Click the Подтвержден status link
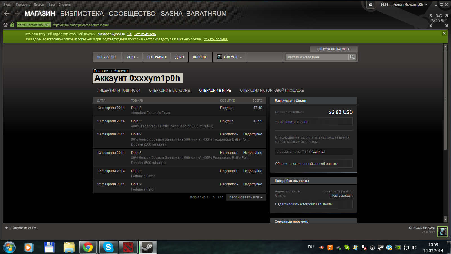 coord(341,196)
